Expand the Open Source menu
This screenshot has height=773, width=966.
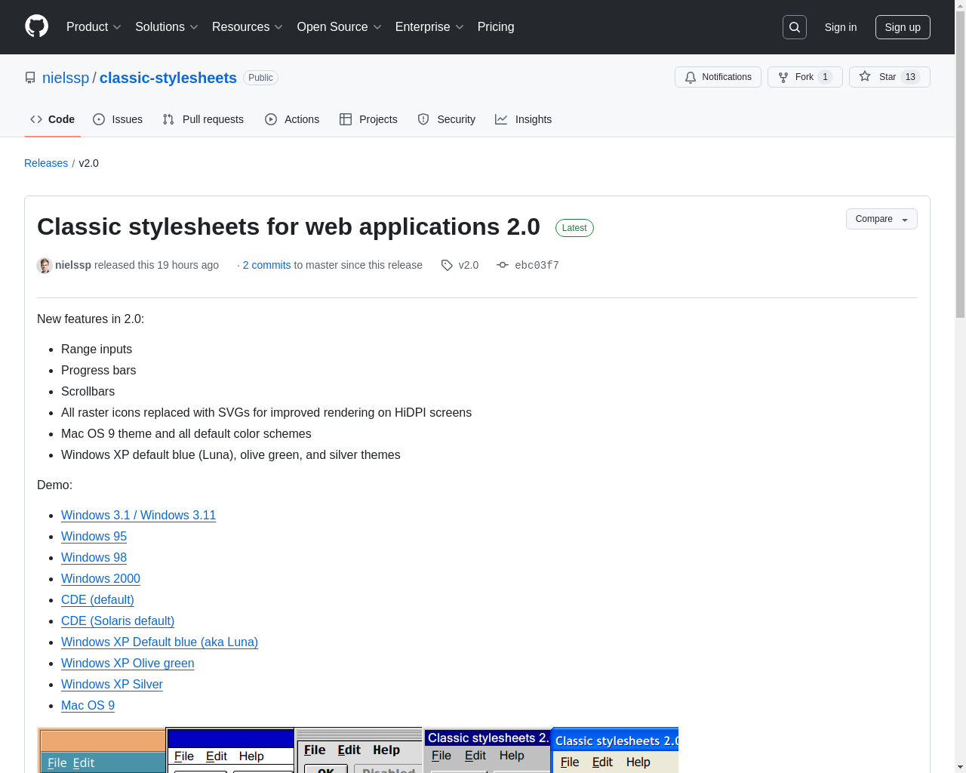coord(340,27)
